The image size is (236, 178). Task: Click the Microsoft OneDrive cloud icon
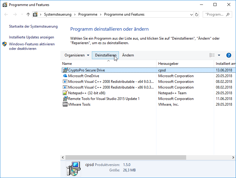[x=65, y=76]
